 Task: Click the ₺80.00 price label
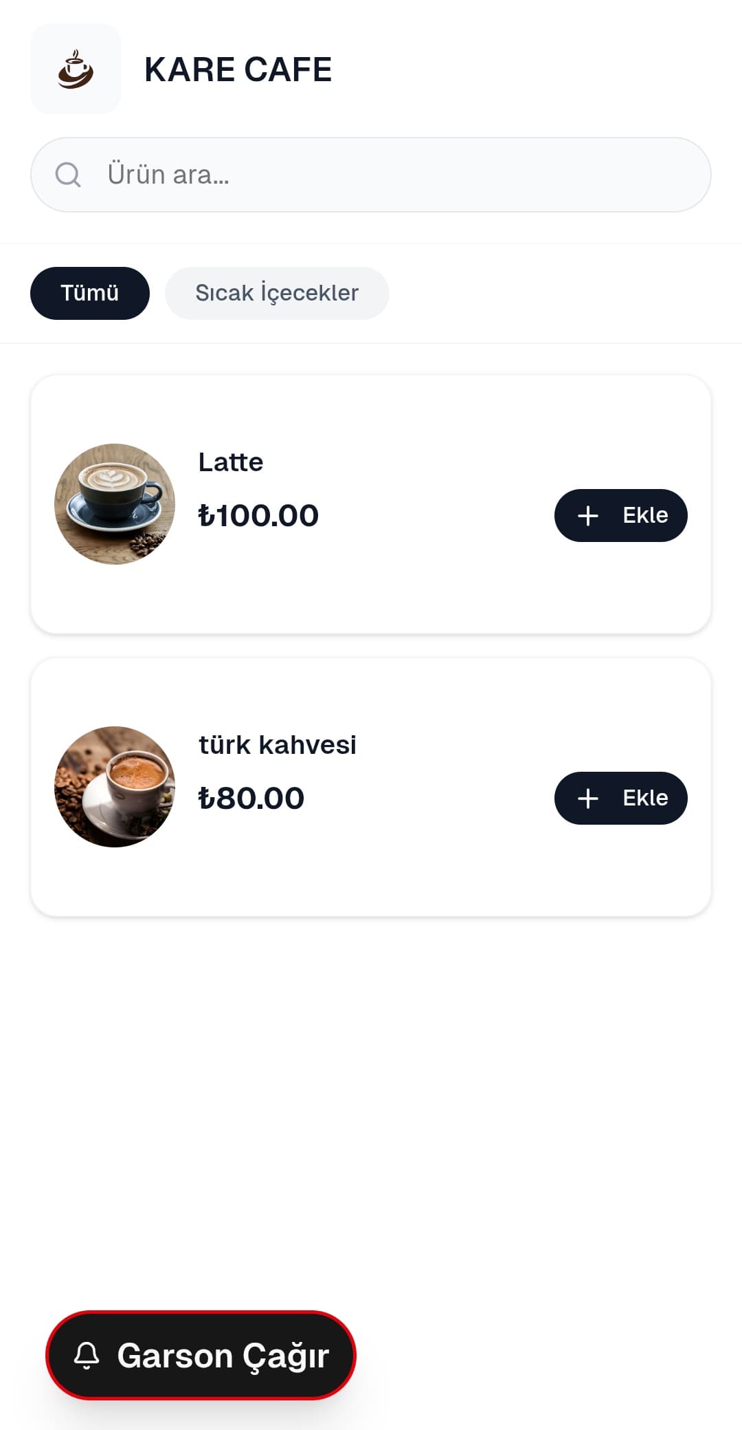coord(251,799)
